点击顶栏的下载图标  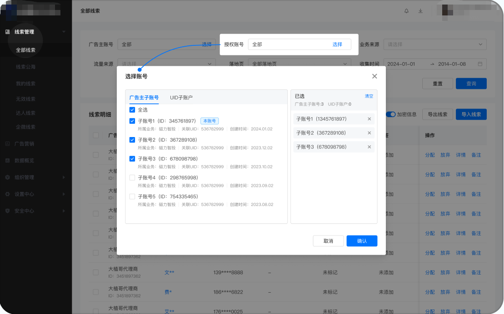click(x=420, y=11)
